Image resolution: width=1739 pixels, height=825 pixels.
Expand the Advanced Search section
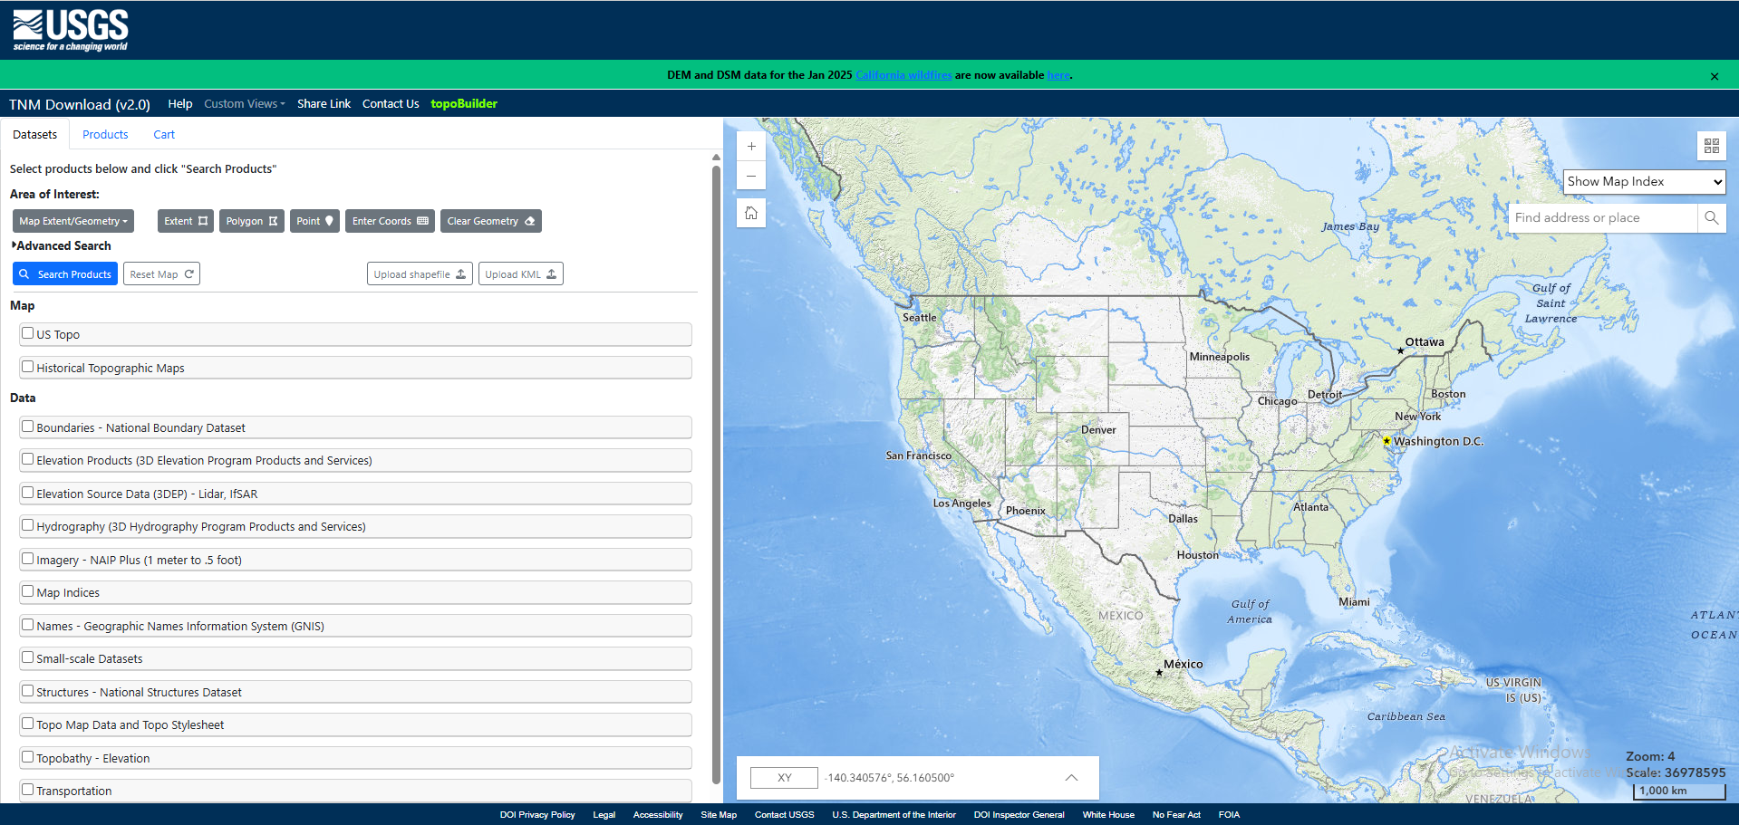coord(62,245)
